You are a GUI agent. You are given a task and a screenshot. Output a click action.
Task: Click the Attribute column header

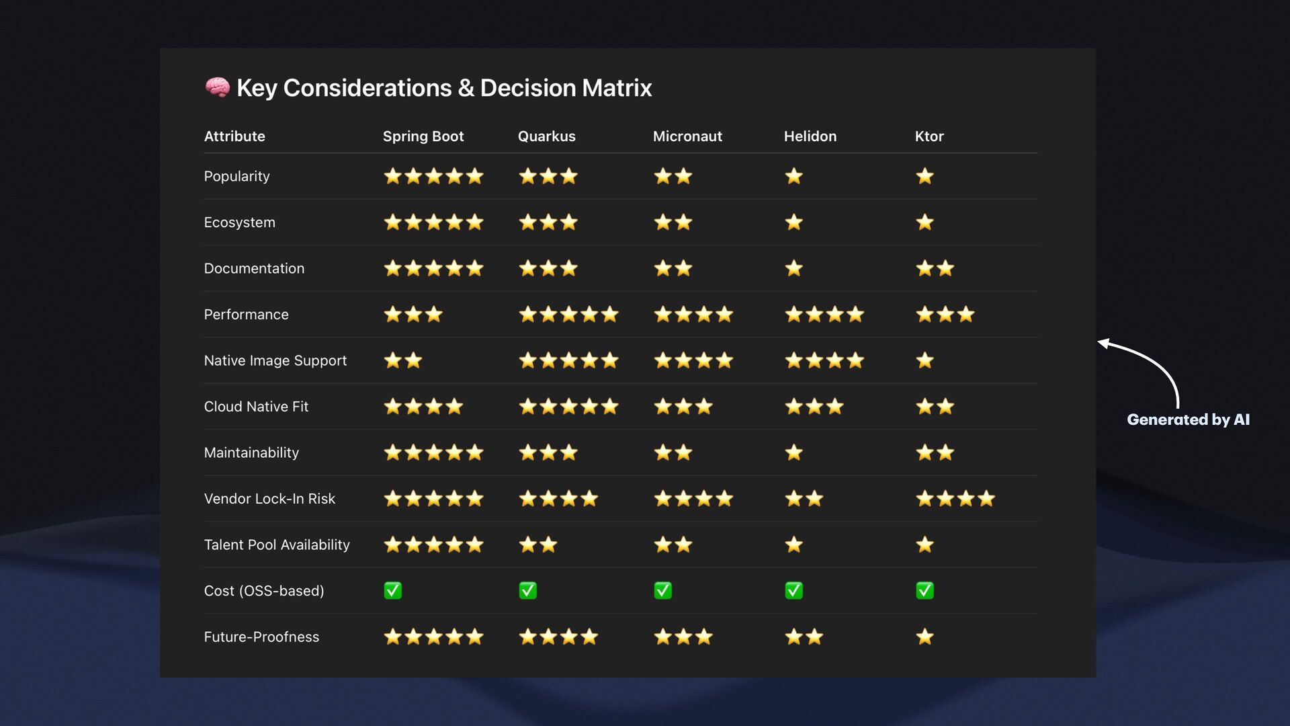pos(234,136)
